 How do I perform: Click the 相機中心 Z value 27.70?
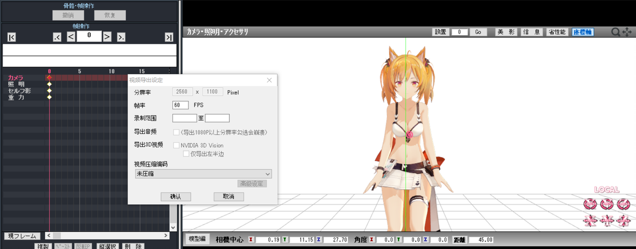pyautogui.click(x=337, y=240)
